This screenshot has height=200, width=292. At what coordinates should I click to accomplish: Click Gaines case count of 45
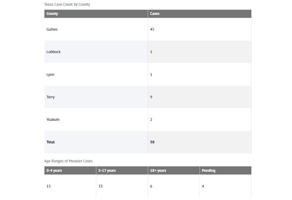(152, 29)
